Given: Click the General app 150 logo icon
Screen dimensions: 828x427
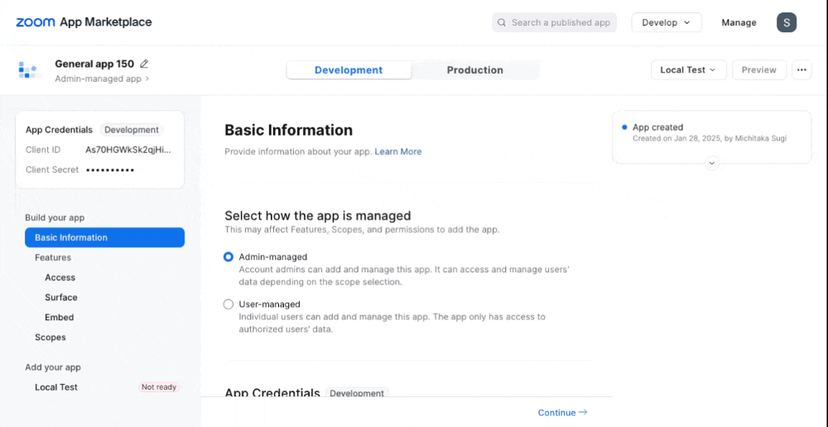Looking at the screenshot, I should pyautogui.click(x=30, y=70).
